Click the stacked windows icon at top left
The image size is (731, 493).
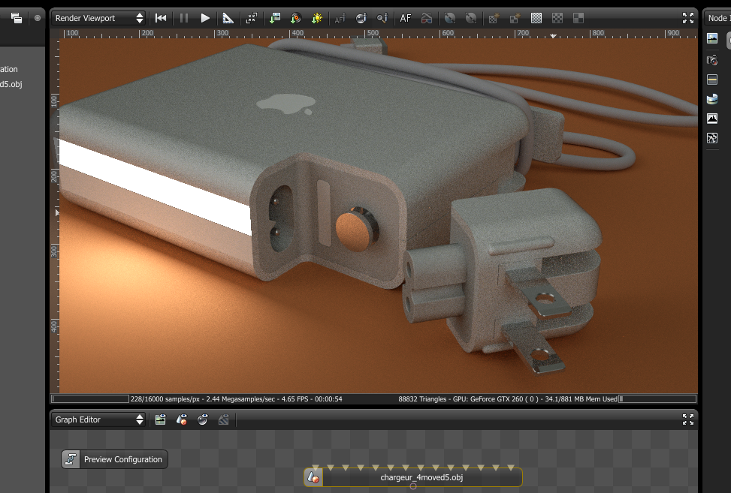tap(17, 18)
